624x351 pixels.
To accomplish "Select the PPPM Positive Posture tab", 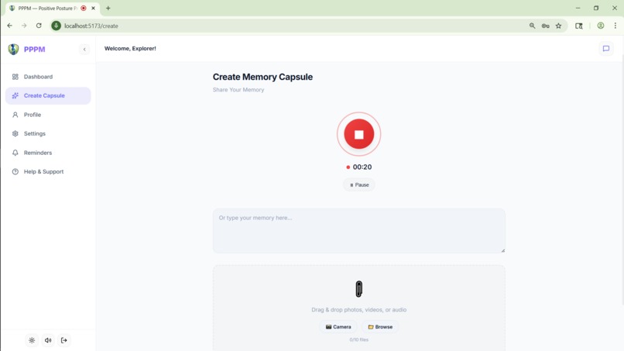I will tap(52, 9).
